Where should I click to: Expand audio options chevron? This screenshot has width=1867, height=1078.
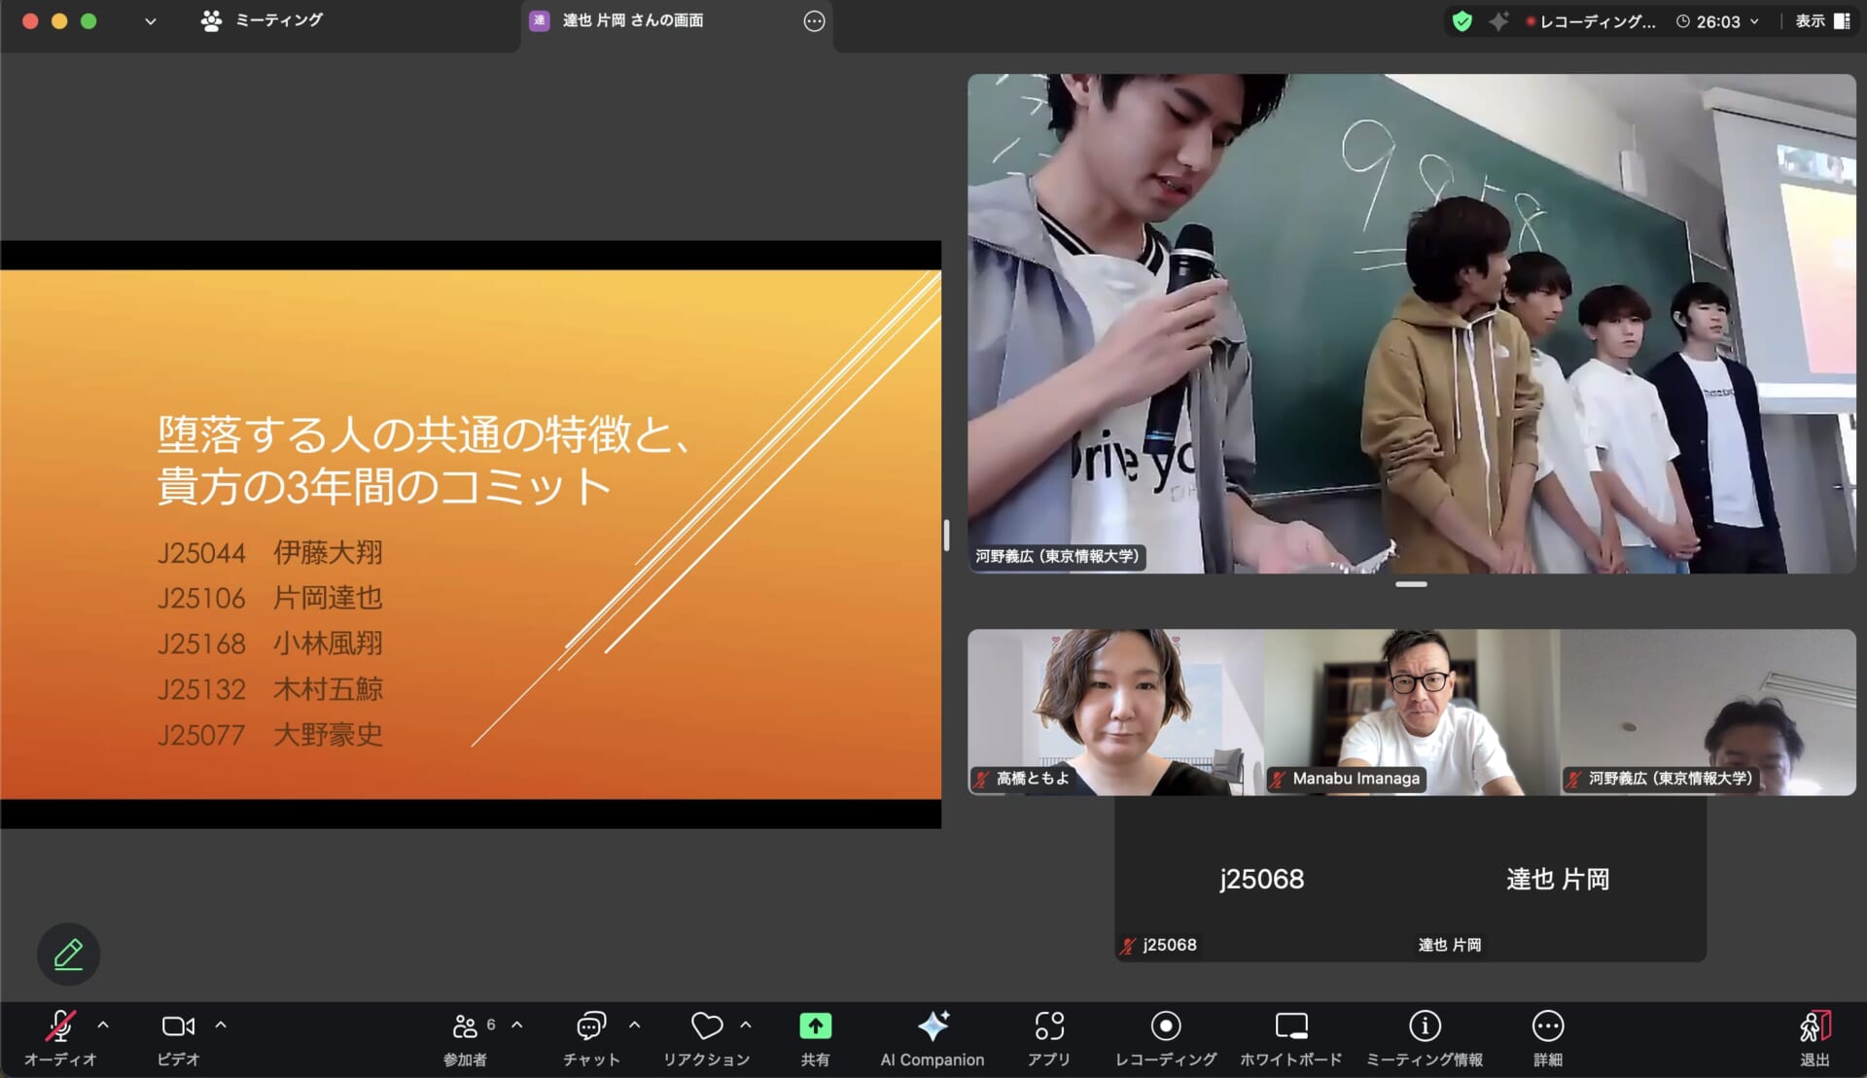click(x=103, y=1025)
